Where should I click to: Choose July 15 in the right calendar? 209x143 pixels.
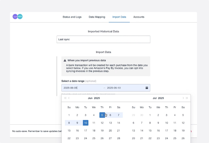pyautogui.click(x=150, y=130)
